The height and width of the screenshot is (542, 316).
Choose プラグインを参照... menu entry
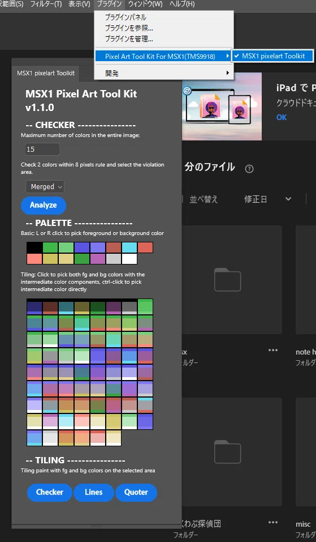click(164, 28)
